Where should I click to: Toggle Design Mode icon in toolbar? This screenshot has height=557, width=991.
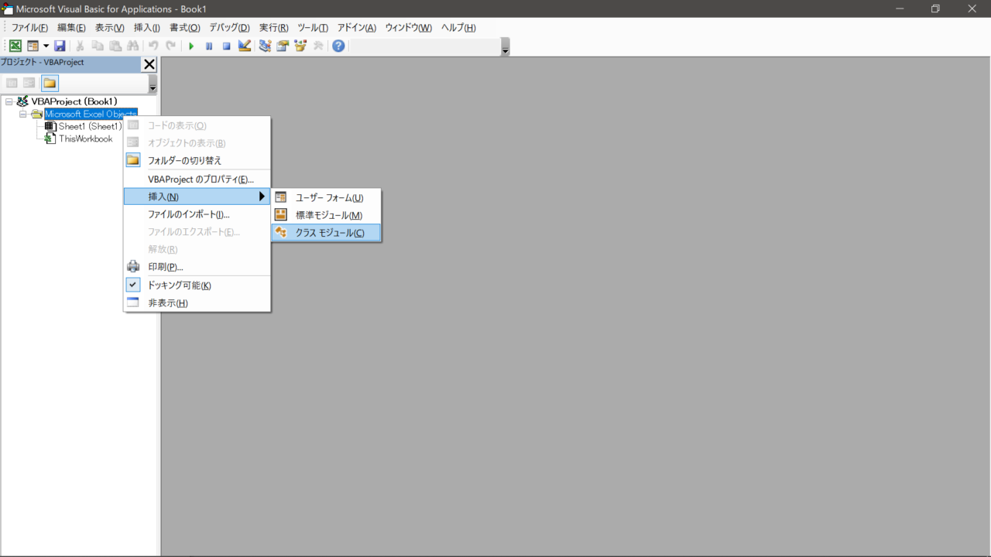point(245,46)
